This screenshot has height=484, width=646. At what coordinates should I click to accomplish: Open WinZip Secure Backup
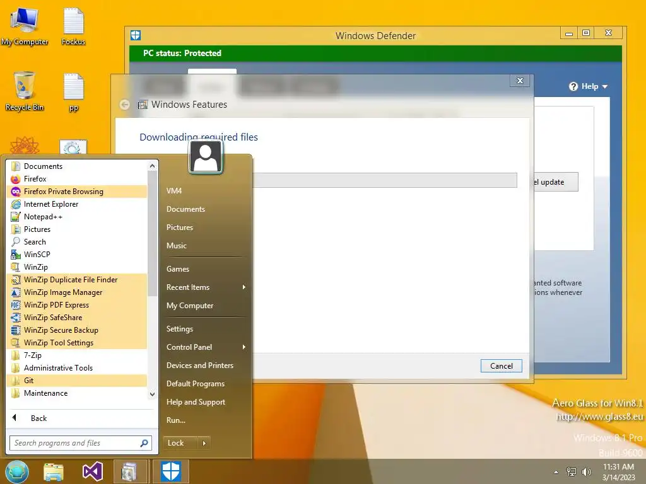click(x=77, y=330)
